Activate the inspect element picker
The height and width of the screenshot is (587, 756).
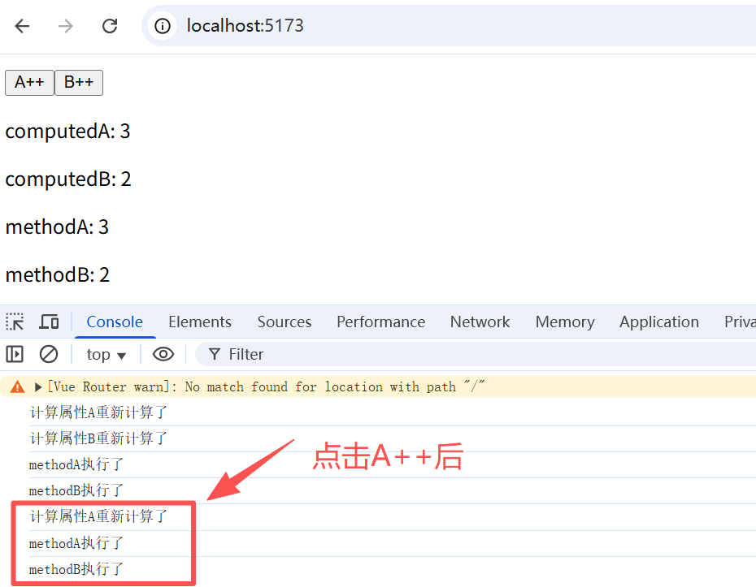[15, 322]
